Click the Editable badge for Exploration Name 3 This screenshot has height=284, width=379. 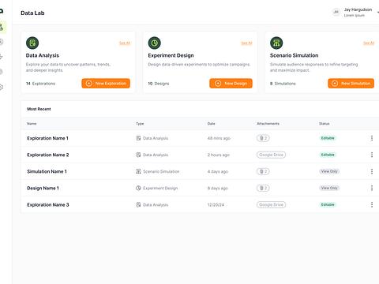click(328, 204)
